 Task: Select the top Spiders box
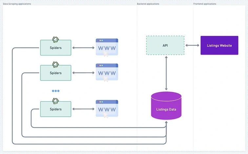tap(56, 48)
